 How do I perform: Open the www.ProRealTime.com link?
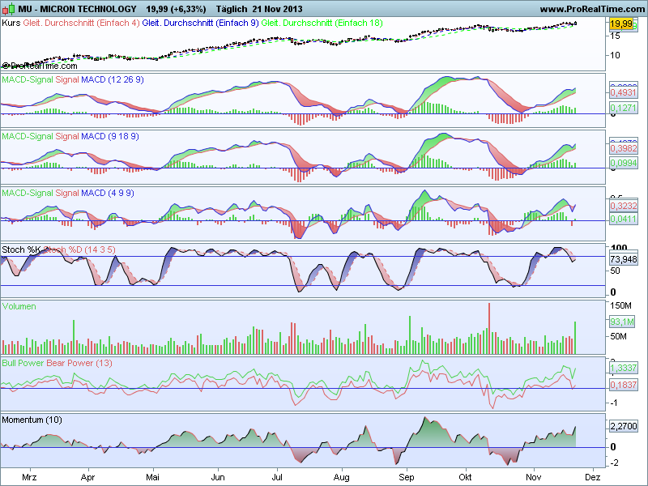pyautogui.click(x=593, y=9)
